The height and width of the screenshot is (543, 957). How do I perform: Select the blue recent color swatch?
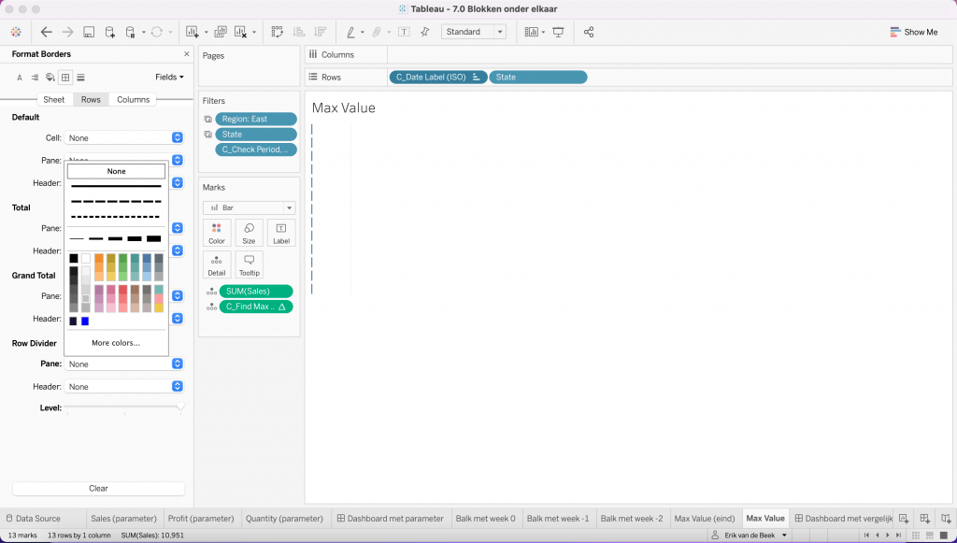85,322
